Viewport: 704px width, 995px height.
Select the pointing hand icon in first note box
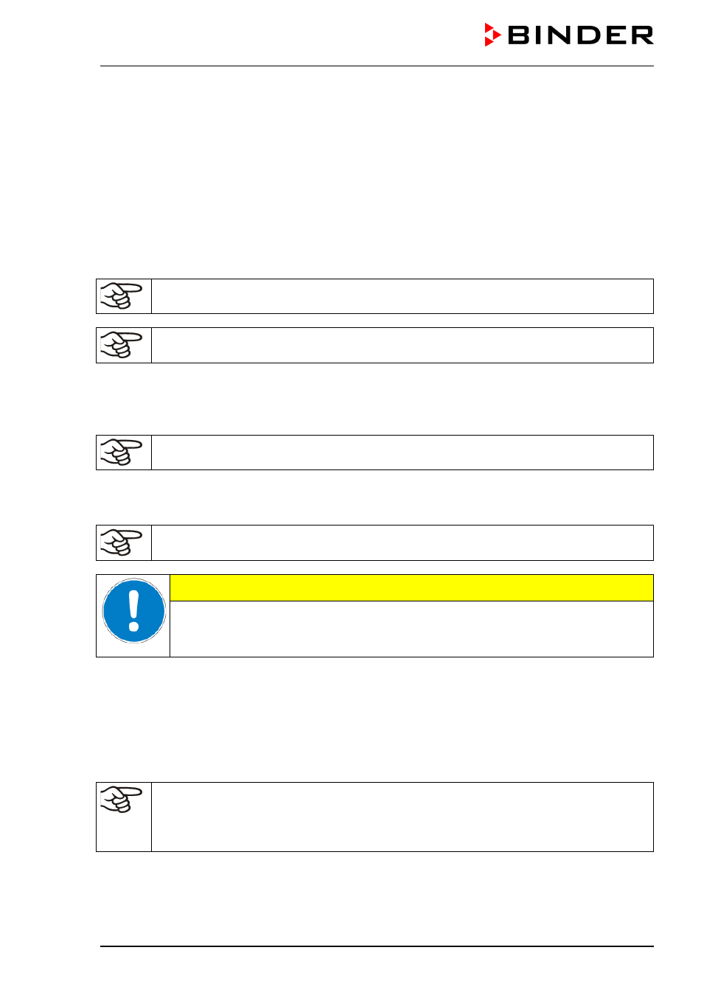click(121, 296)
